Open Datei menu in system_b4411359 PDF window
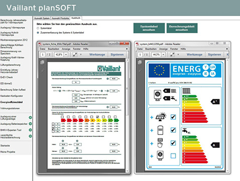 (140, 49)
